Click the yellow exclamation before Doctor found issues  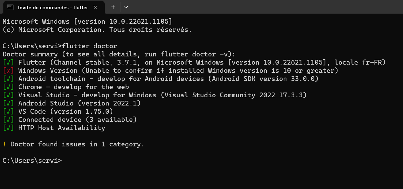click(x=4, y=144)
